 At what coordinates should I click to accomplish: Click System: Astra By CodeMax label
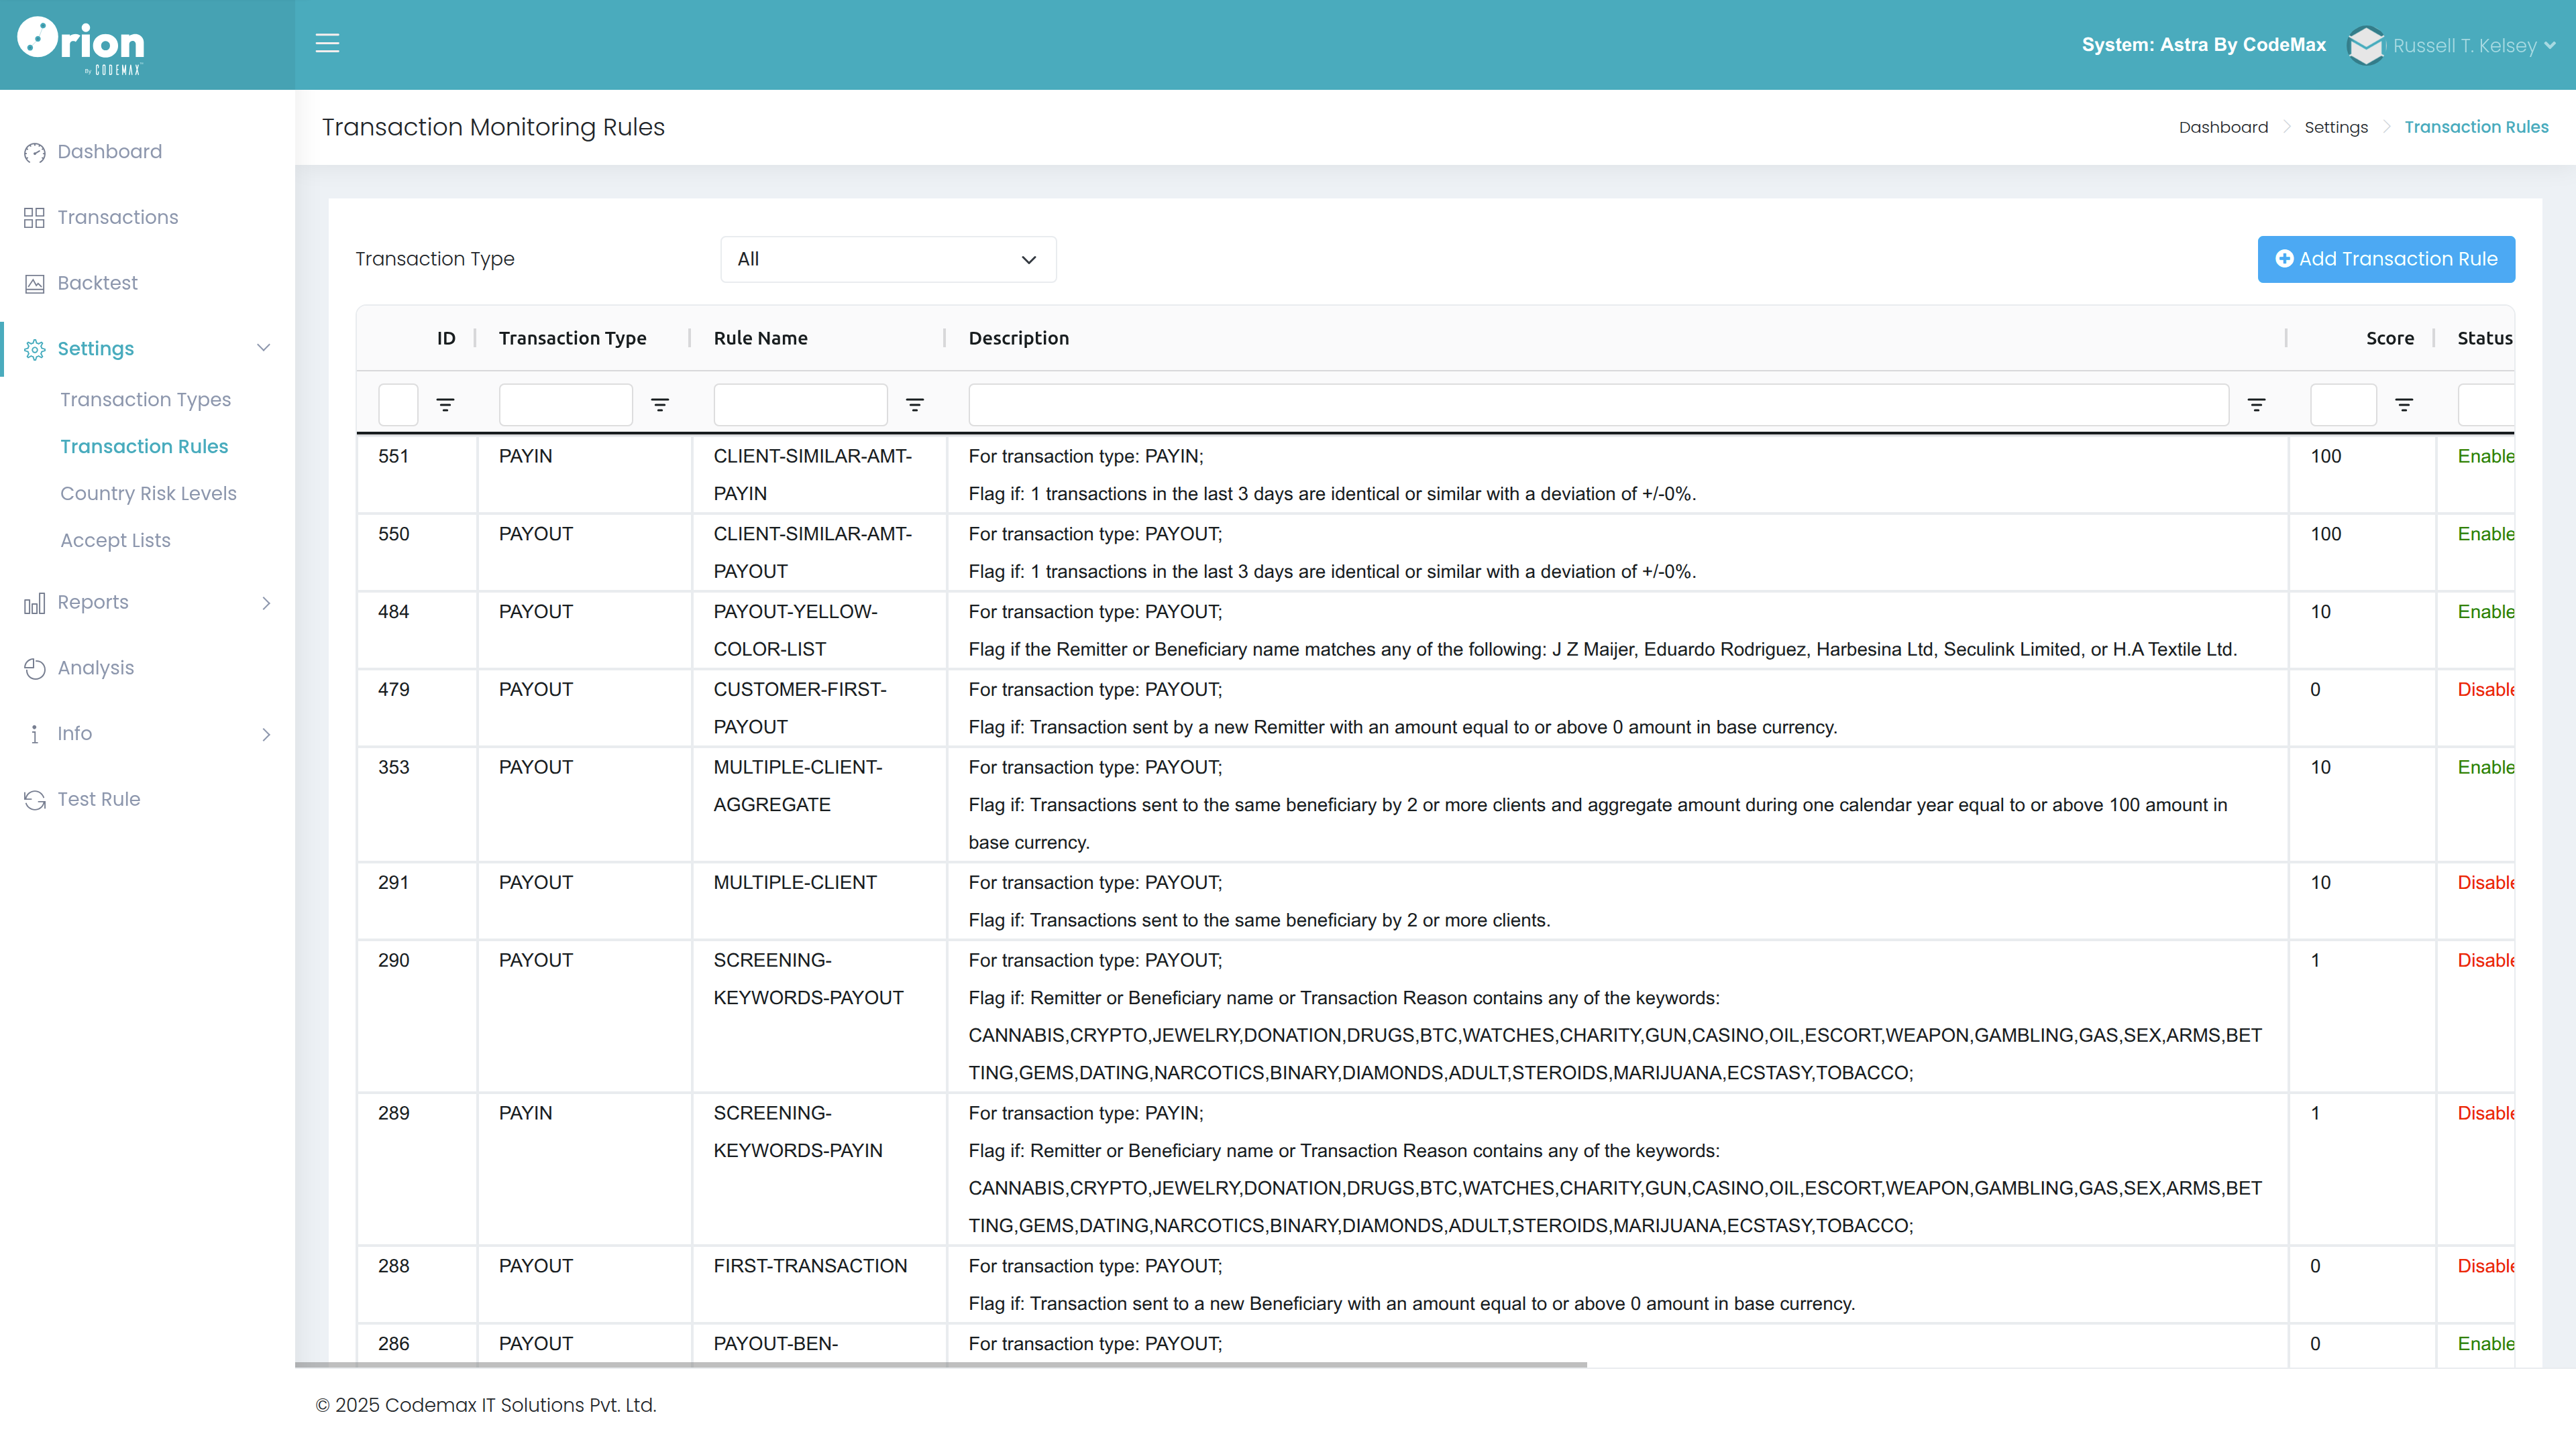[x=2203, y=45]
